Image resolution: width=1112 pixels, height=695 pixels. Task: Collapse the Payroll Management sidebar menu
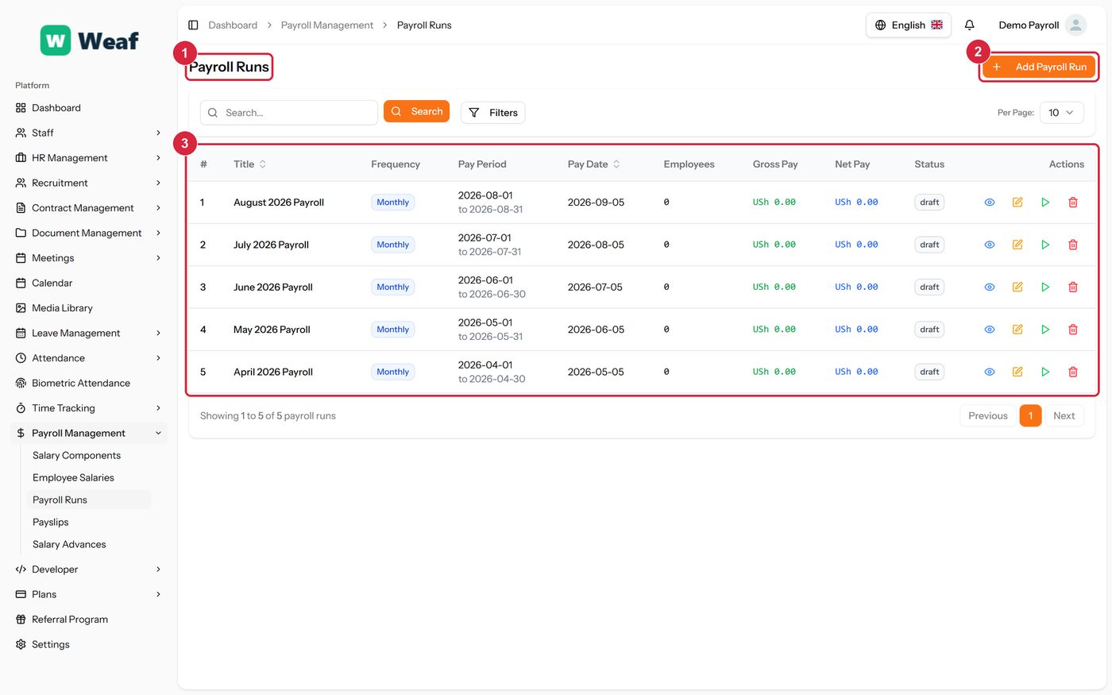pos(88,433)
